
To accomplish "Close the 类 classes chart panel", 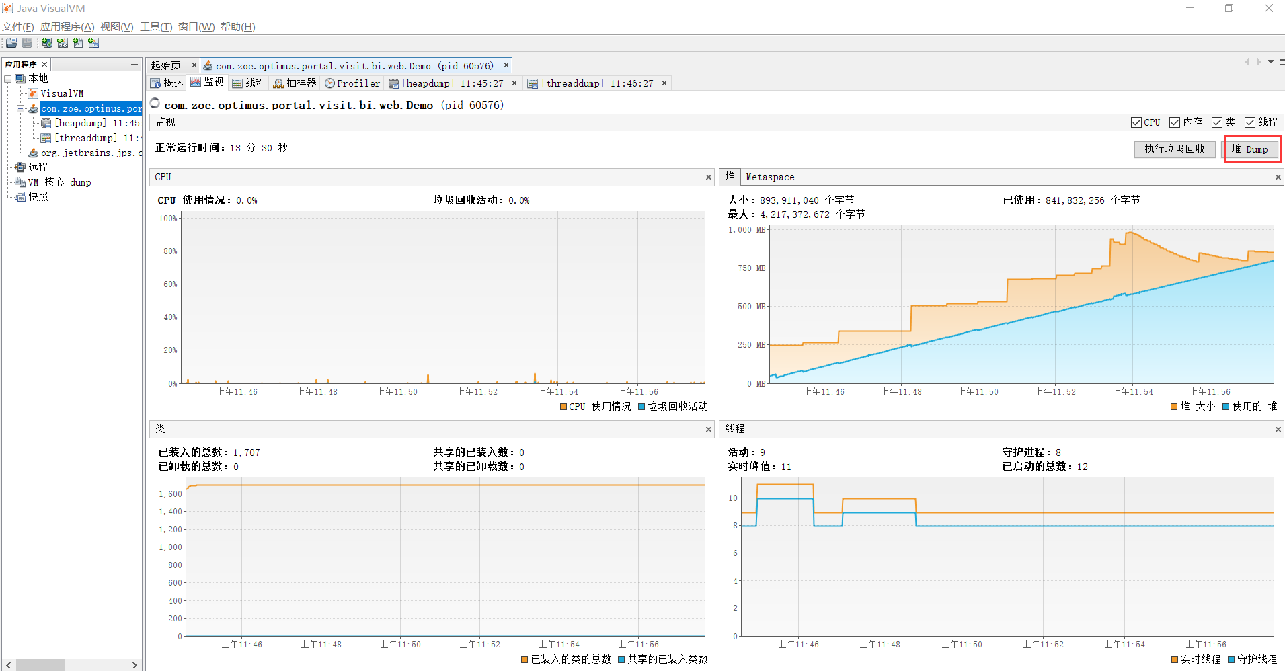I will pyautogui.click(x=708, y=429).
